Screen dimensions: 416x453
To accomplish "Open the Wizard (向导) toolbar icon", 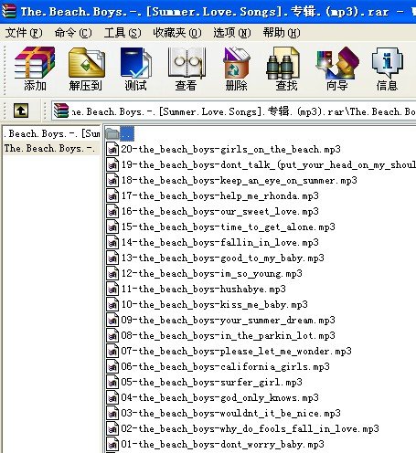I will [x=337, y=62].
